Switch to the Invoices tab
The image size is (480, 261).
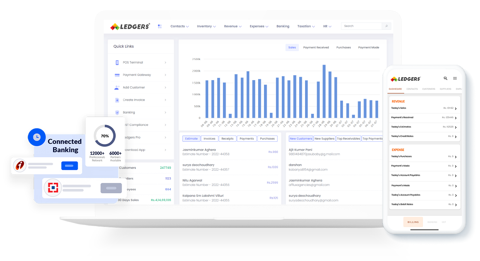click(209, 138)
